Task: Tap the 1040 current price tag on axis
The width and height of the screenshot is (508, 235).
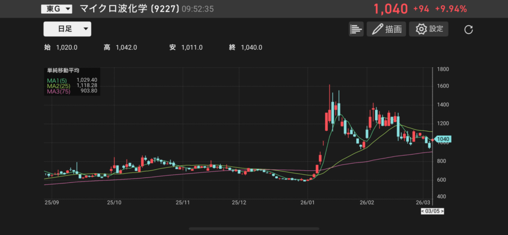Action: 444,140
